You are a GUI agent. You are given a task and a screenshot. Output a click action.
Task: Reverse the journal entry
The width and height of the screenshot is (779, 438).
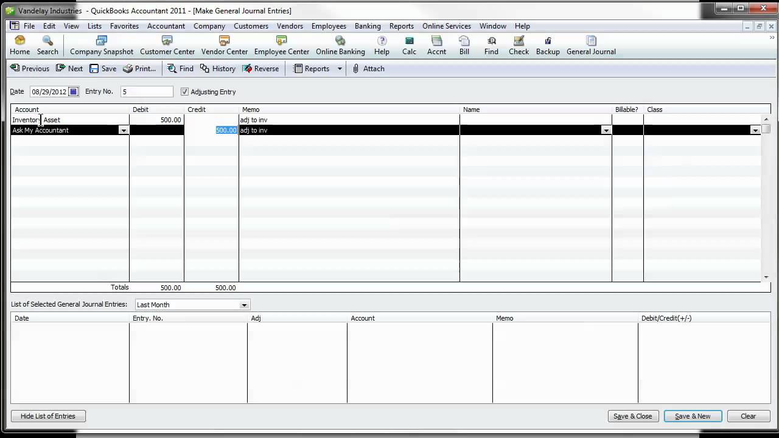point(260,69)
